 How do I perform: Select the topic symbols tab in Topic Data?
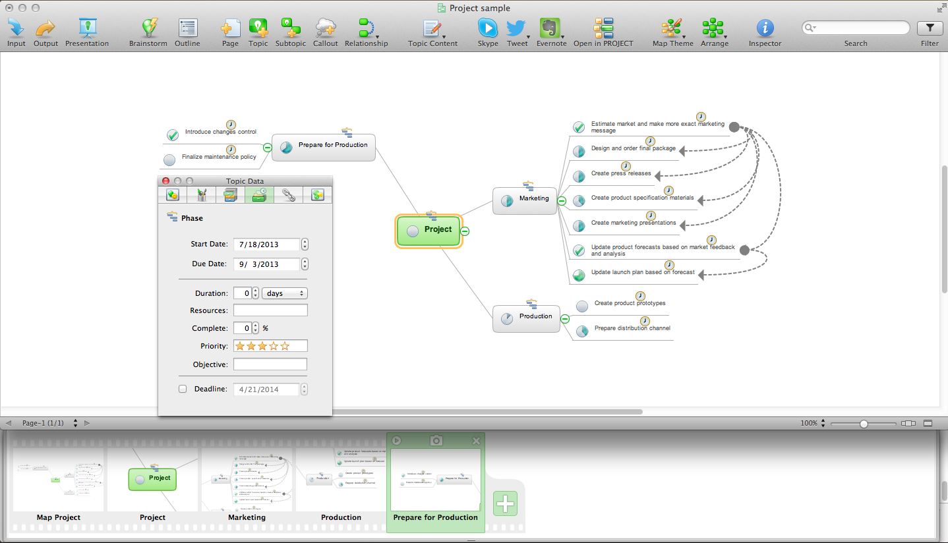click(173, 194)
